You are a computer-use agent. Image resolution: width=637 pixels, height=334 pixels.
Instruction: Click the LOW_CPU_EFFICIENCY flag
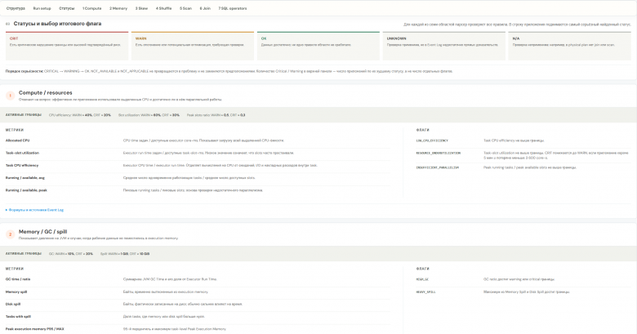click(432, 140)
